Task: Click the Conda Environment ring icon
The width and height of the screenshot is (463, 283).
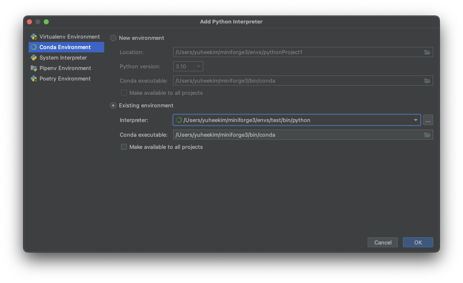Action: point(34,47)
